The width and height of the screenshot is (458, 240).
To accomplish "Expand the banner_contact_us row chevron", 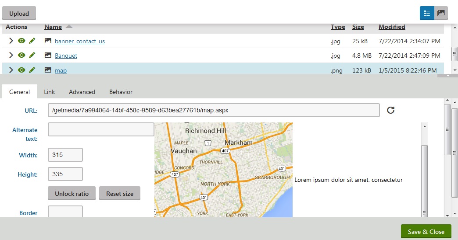I will (x=11, y=41).
